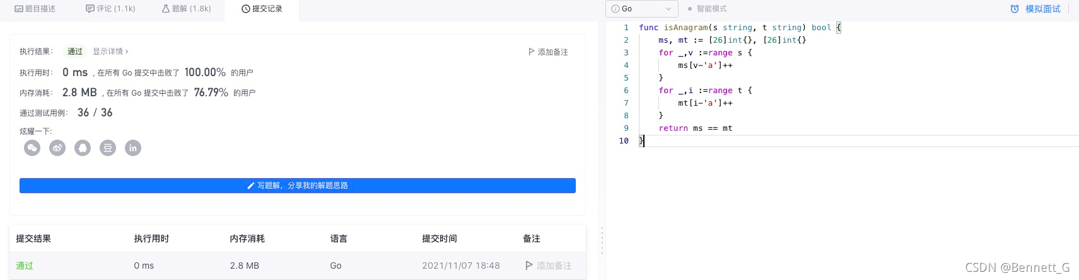The height and width of the screenshot is (280, 1079).
Task: Click the clock icon on 提交记录 tab
Action: [246, 9]
